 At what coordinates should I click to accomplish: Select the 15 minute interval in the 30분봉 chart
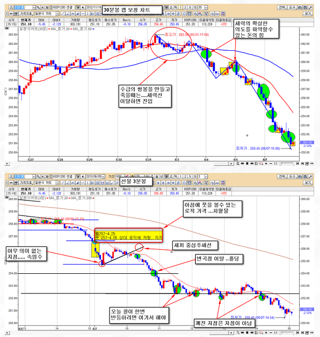click(195, 7)
